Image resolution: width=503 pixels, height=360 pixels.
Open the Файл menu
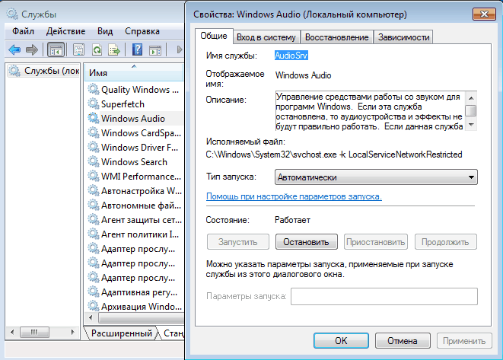point(23,31)
